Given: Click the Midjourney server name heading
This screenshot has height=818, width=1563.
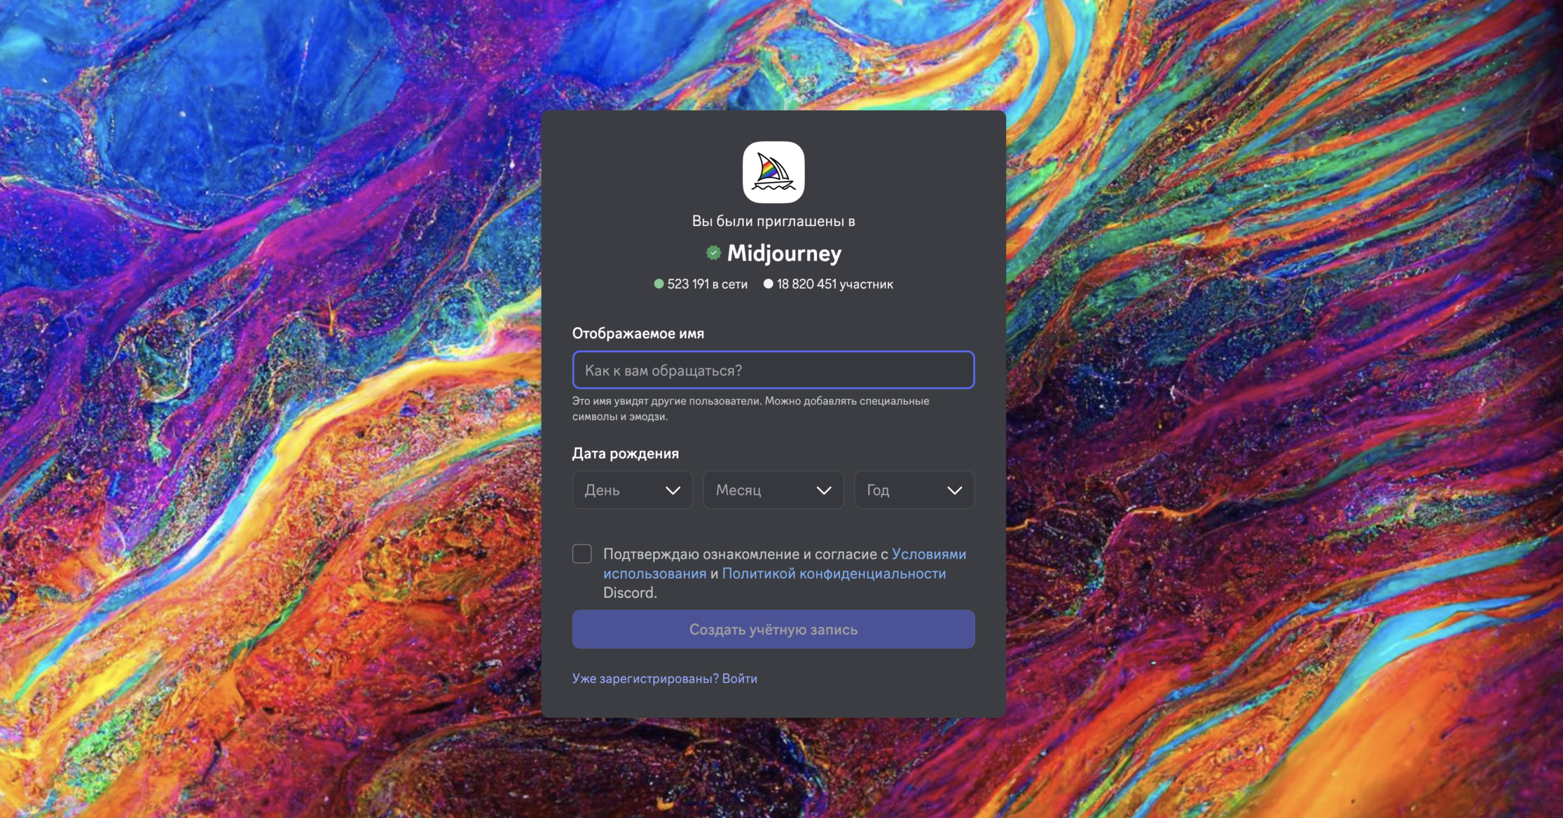Looking at the screenshot, I should [784, 253].
